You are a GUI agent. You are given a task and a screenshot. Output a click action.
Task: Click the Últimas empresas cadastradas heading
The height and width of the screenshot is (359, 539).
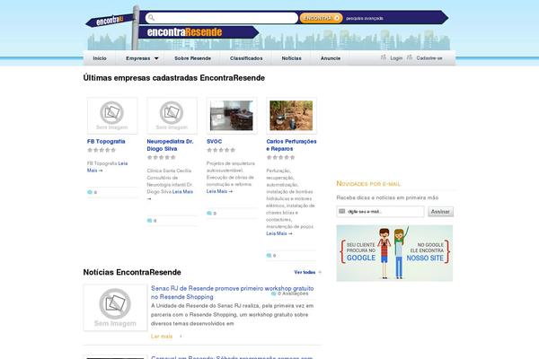click(174, 78)
